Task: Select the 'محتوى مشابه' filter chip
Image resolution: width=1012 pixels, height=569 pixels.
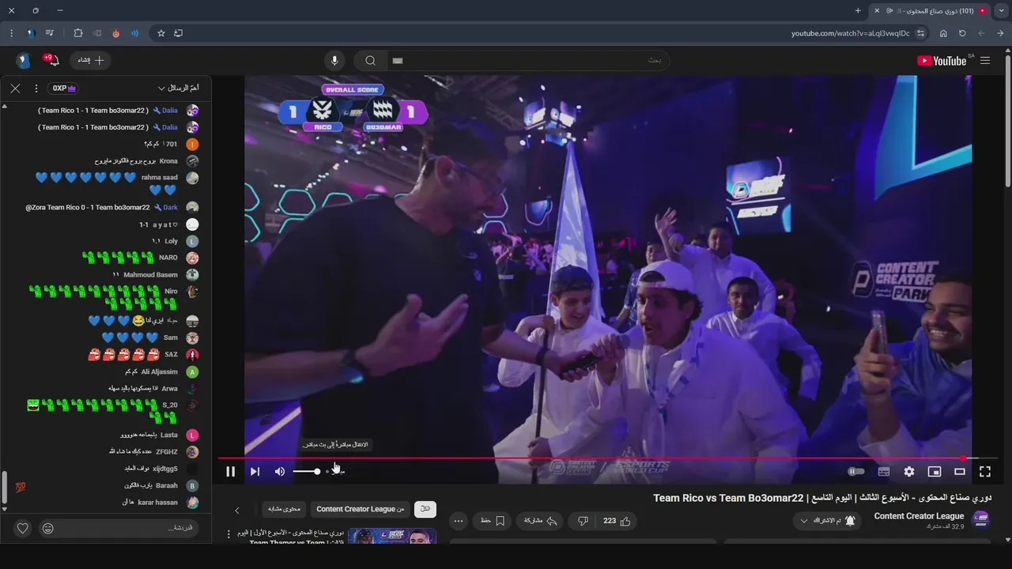Action: [x=284, y=510]
